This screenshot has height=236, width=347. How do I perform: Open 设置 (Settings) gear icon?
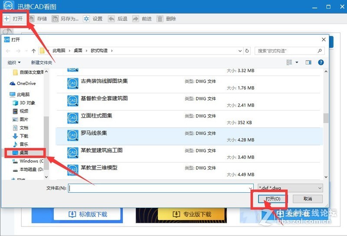click(x=86, y=19)
